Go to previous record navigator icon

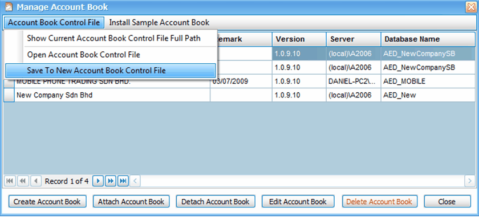coord(36,181)
